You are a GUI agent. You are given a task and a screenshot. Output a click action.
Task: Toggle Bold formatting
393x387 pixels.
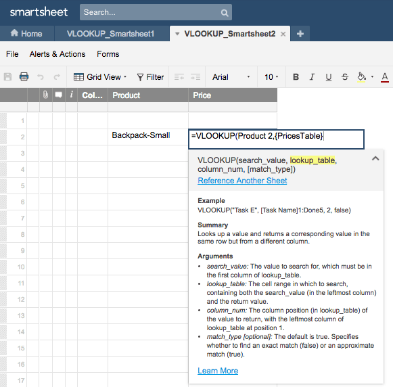(x=296, y=76)
